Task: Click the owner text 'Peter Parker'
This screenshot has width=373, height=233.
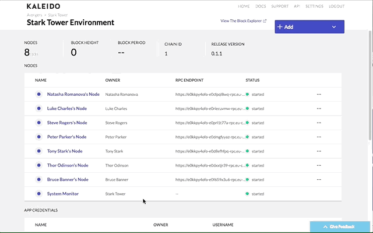Action: pyautogui.click(x=116, y=137)
